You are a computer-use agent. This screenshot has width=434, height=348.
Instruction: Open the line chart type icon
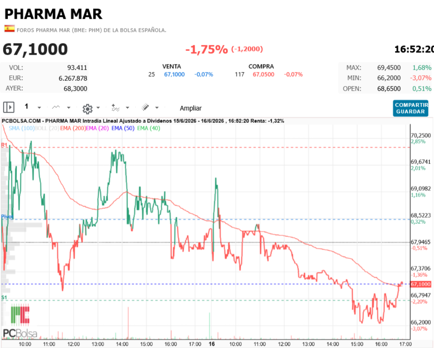56,107
